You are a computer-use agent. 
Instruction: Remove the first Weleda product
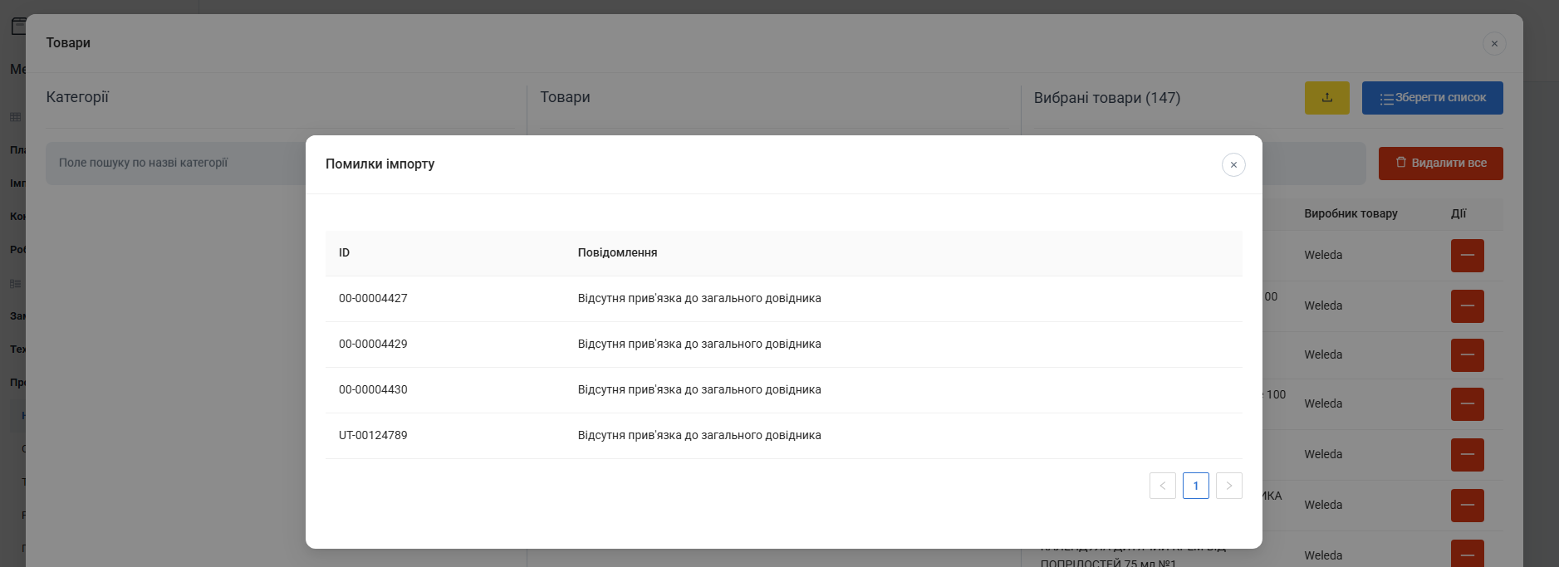[1467, 256]
